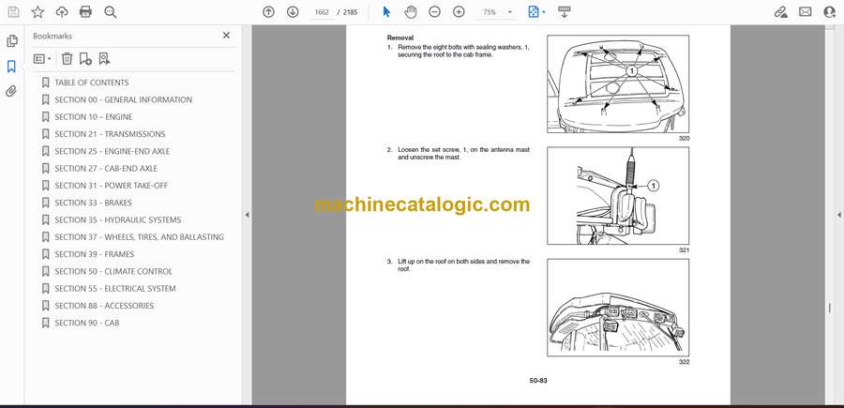Go to previous page arrow
The image size is (844, 408).
click(x=268, y=12)
